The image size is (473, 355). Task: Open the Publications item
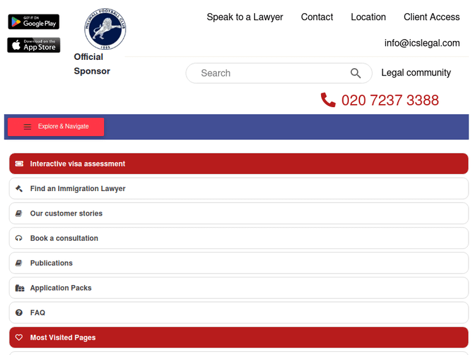[238, 263]
